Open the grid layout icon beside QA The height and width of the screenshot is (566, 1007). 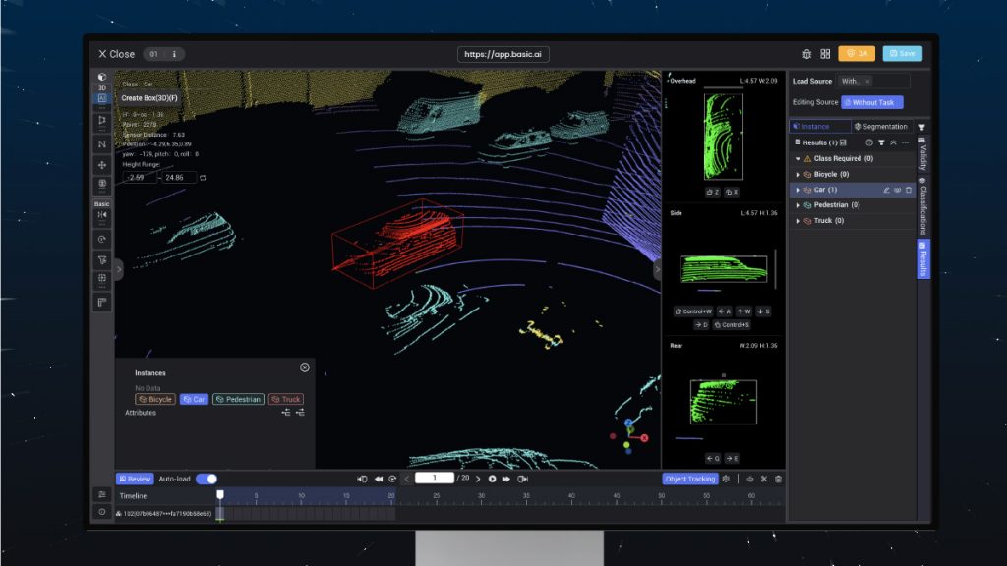click(825, 54)
